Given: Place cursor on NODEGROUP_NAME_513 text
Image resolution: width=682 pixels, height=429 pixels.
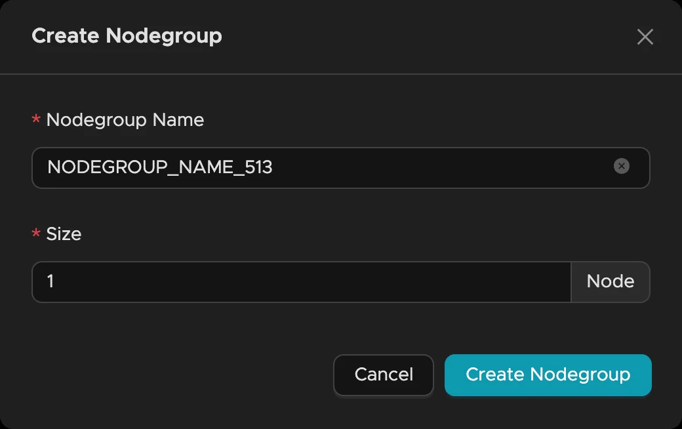Looking at the screenshot, I should 160,168.
